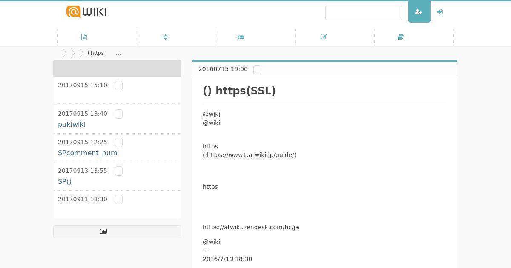Open the pukiwiki news link
Screen dimensions: 511x268
pyautogui.click(x=72, y=125)
